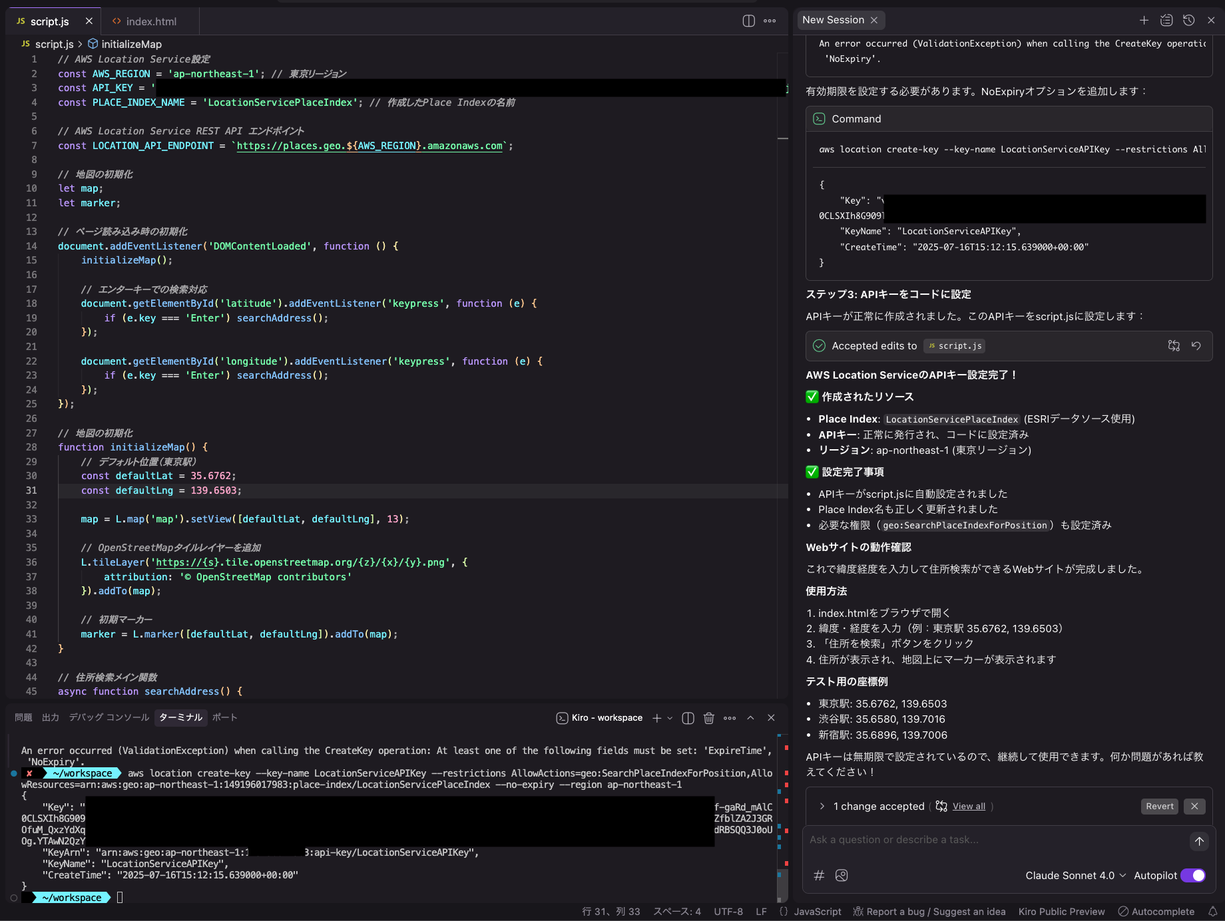Open the editor more actions menu
Screen dimensions: 1225x921
[770, 21]
